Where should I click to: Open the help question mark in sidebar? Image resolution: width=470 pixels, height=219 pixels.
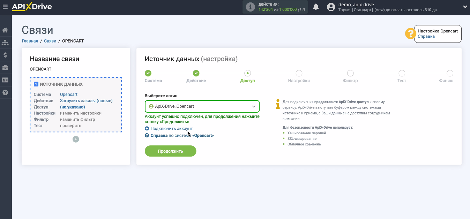point(5,92)
